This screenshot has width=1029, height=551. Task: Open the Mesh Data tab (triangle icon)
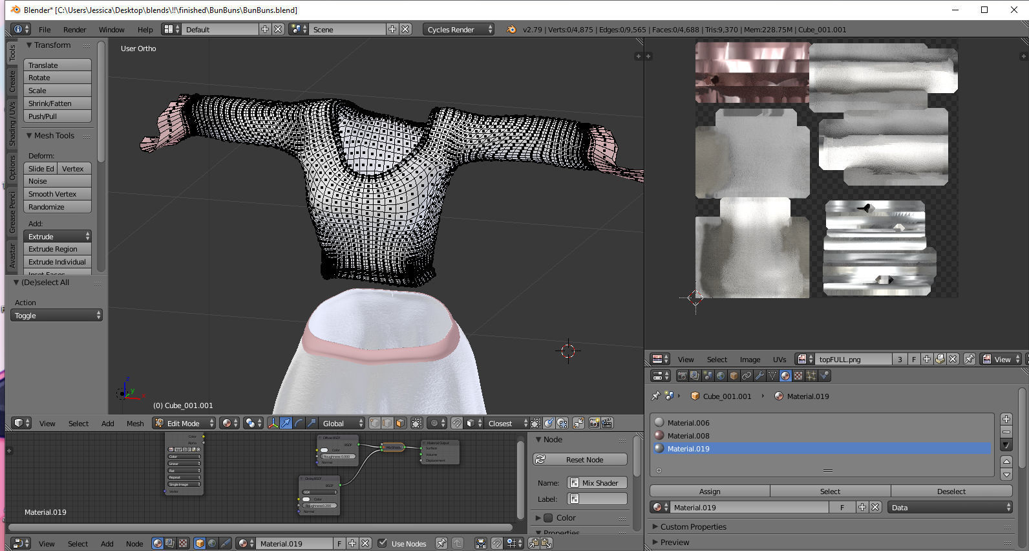772,376
